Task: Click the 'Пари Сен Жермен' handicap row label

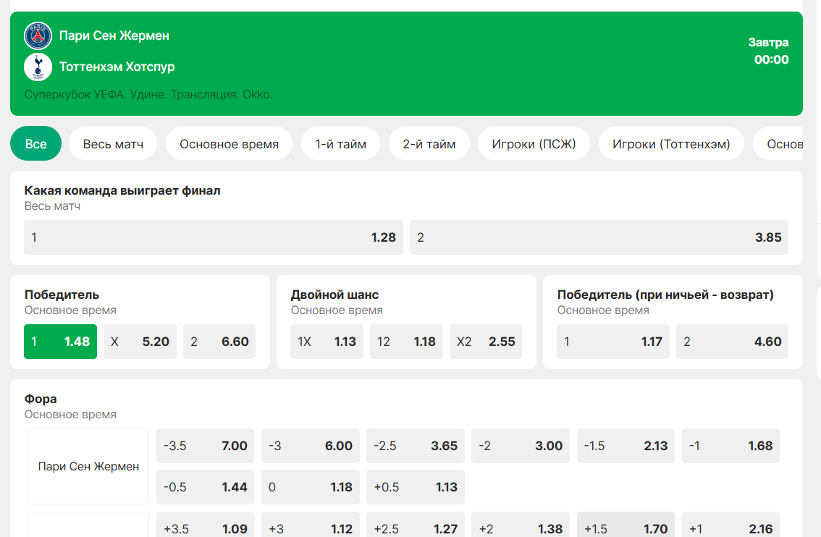Action: 88,466
